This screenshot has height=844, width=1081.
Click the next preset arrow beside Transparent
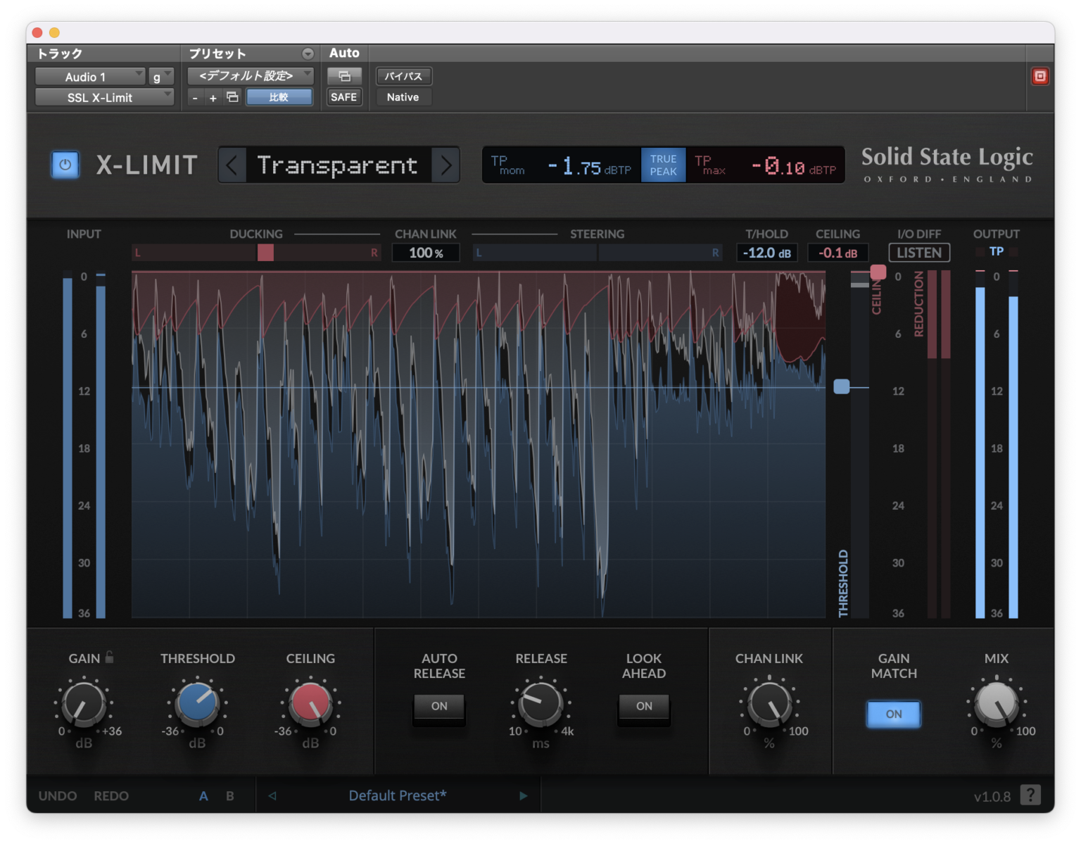coord(446,165)
